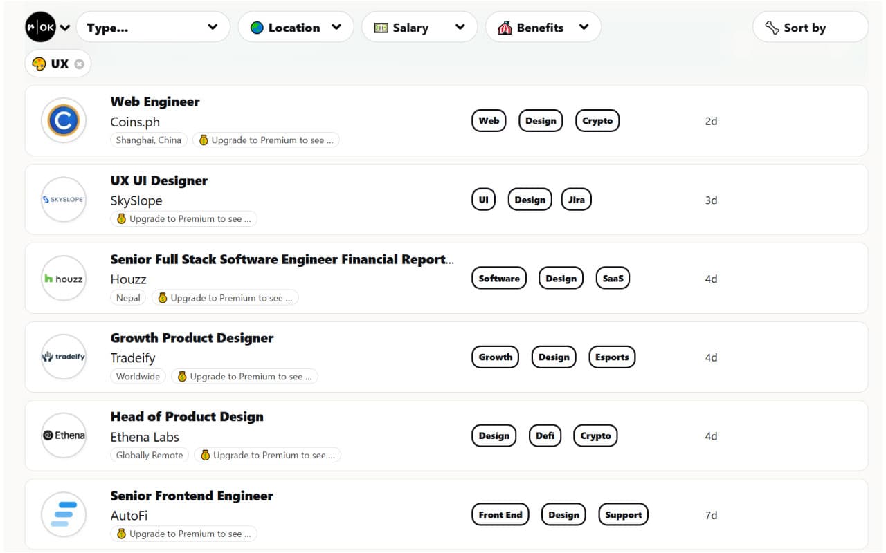Open the Web Engineer job title
Screen dimensions: 886x553
click(x=155, y=102)
